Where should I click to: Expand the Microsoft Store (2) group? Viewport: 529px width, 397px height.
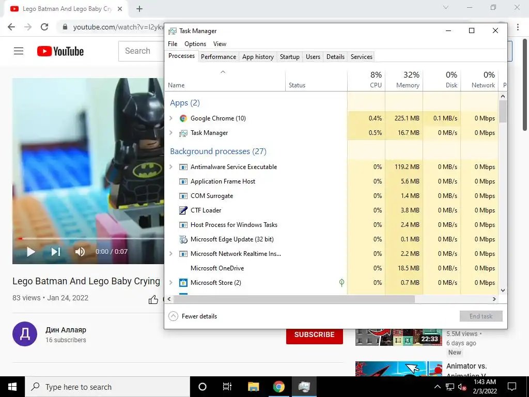tap(171, 283)
